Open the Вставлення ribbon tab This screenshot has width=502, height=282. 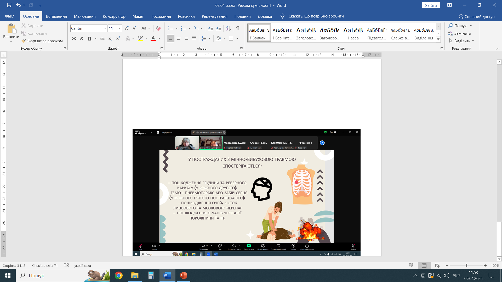coord(56,16)
